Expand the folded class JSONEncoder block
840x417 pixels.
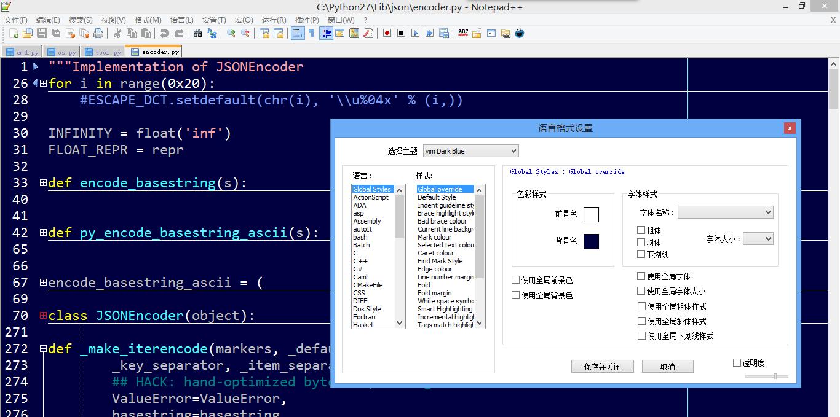(43, 316)
